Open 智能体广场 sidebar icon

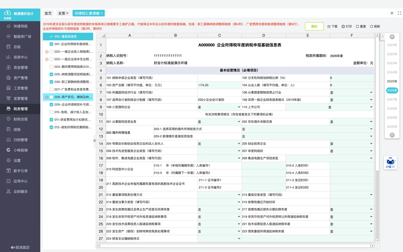[9, 37]
